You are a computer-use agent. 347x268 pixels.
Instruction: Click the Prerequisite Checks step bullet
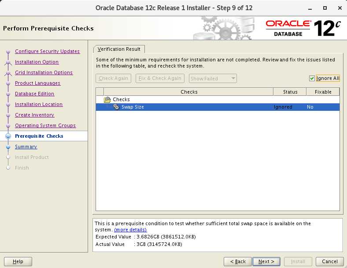coord(8,136)
